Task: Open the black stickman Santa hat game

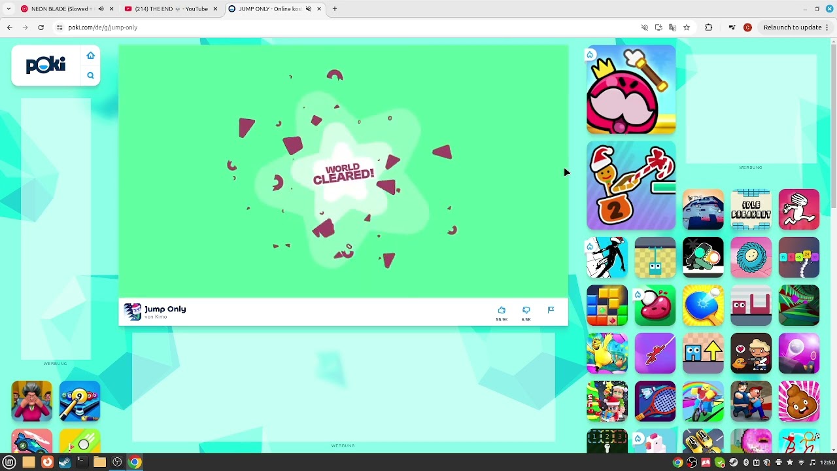Action: [x=607, y=258]
